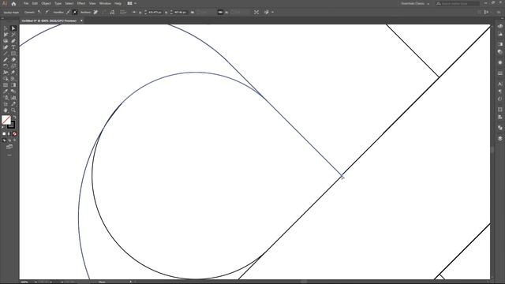
Task: Select the Gradient tool
Action: tap(13, 85)
